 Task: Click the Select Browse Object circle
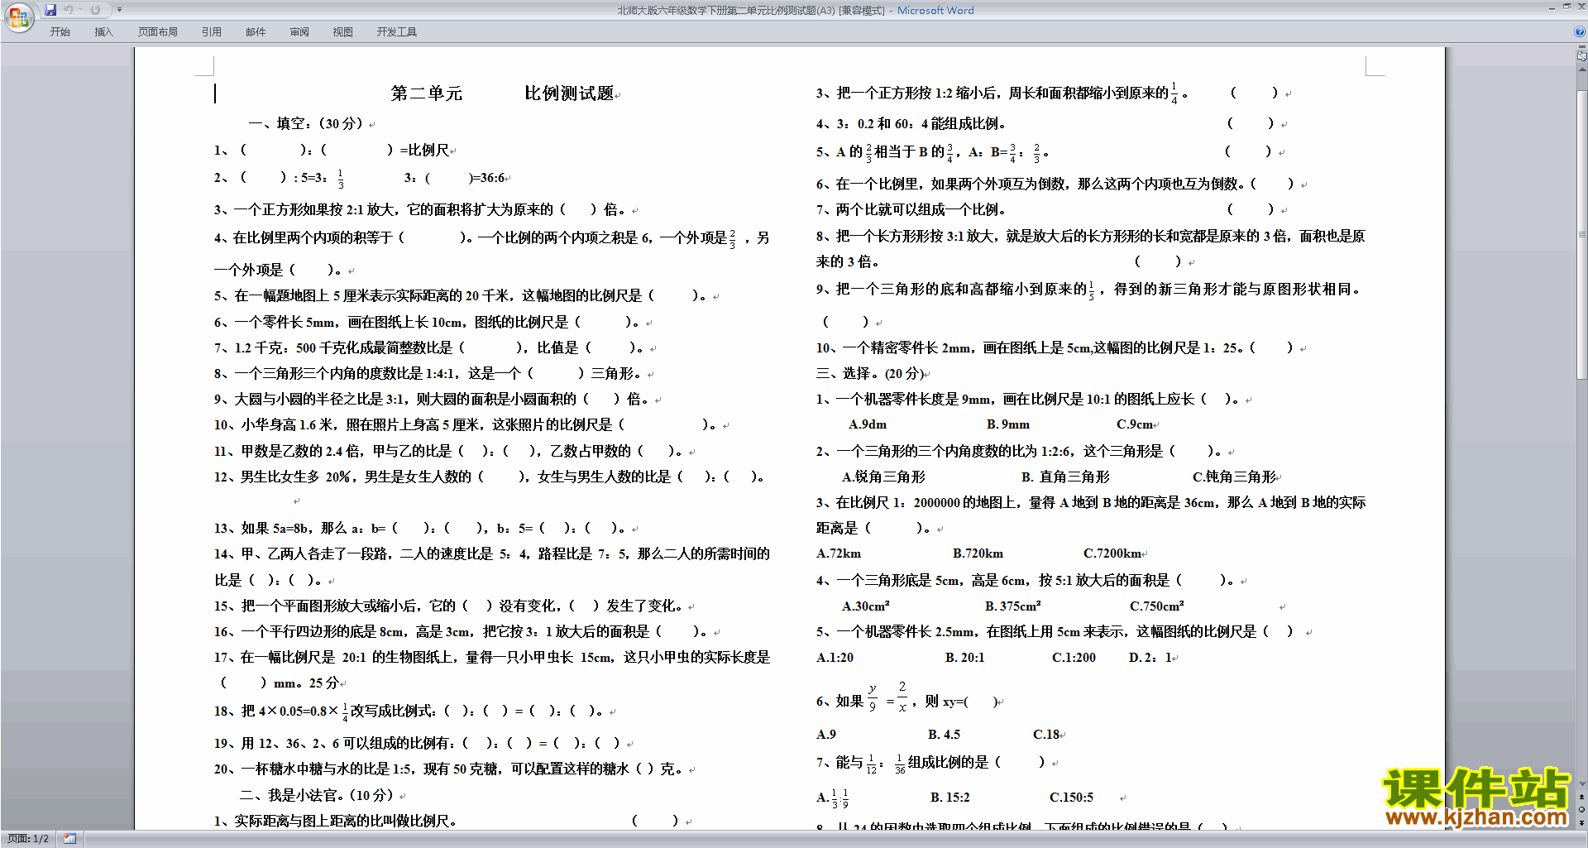[1581, 810]
